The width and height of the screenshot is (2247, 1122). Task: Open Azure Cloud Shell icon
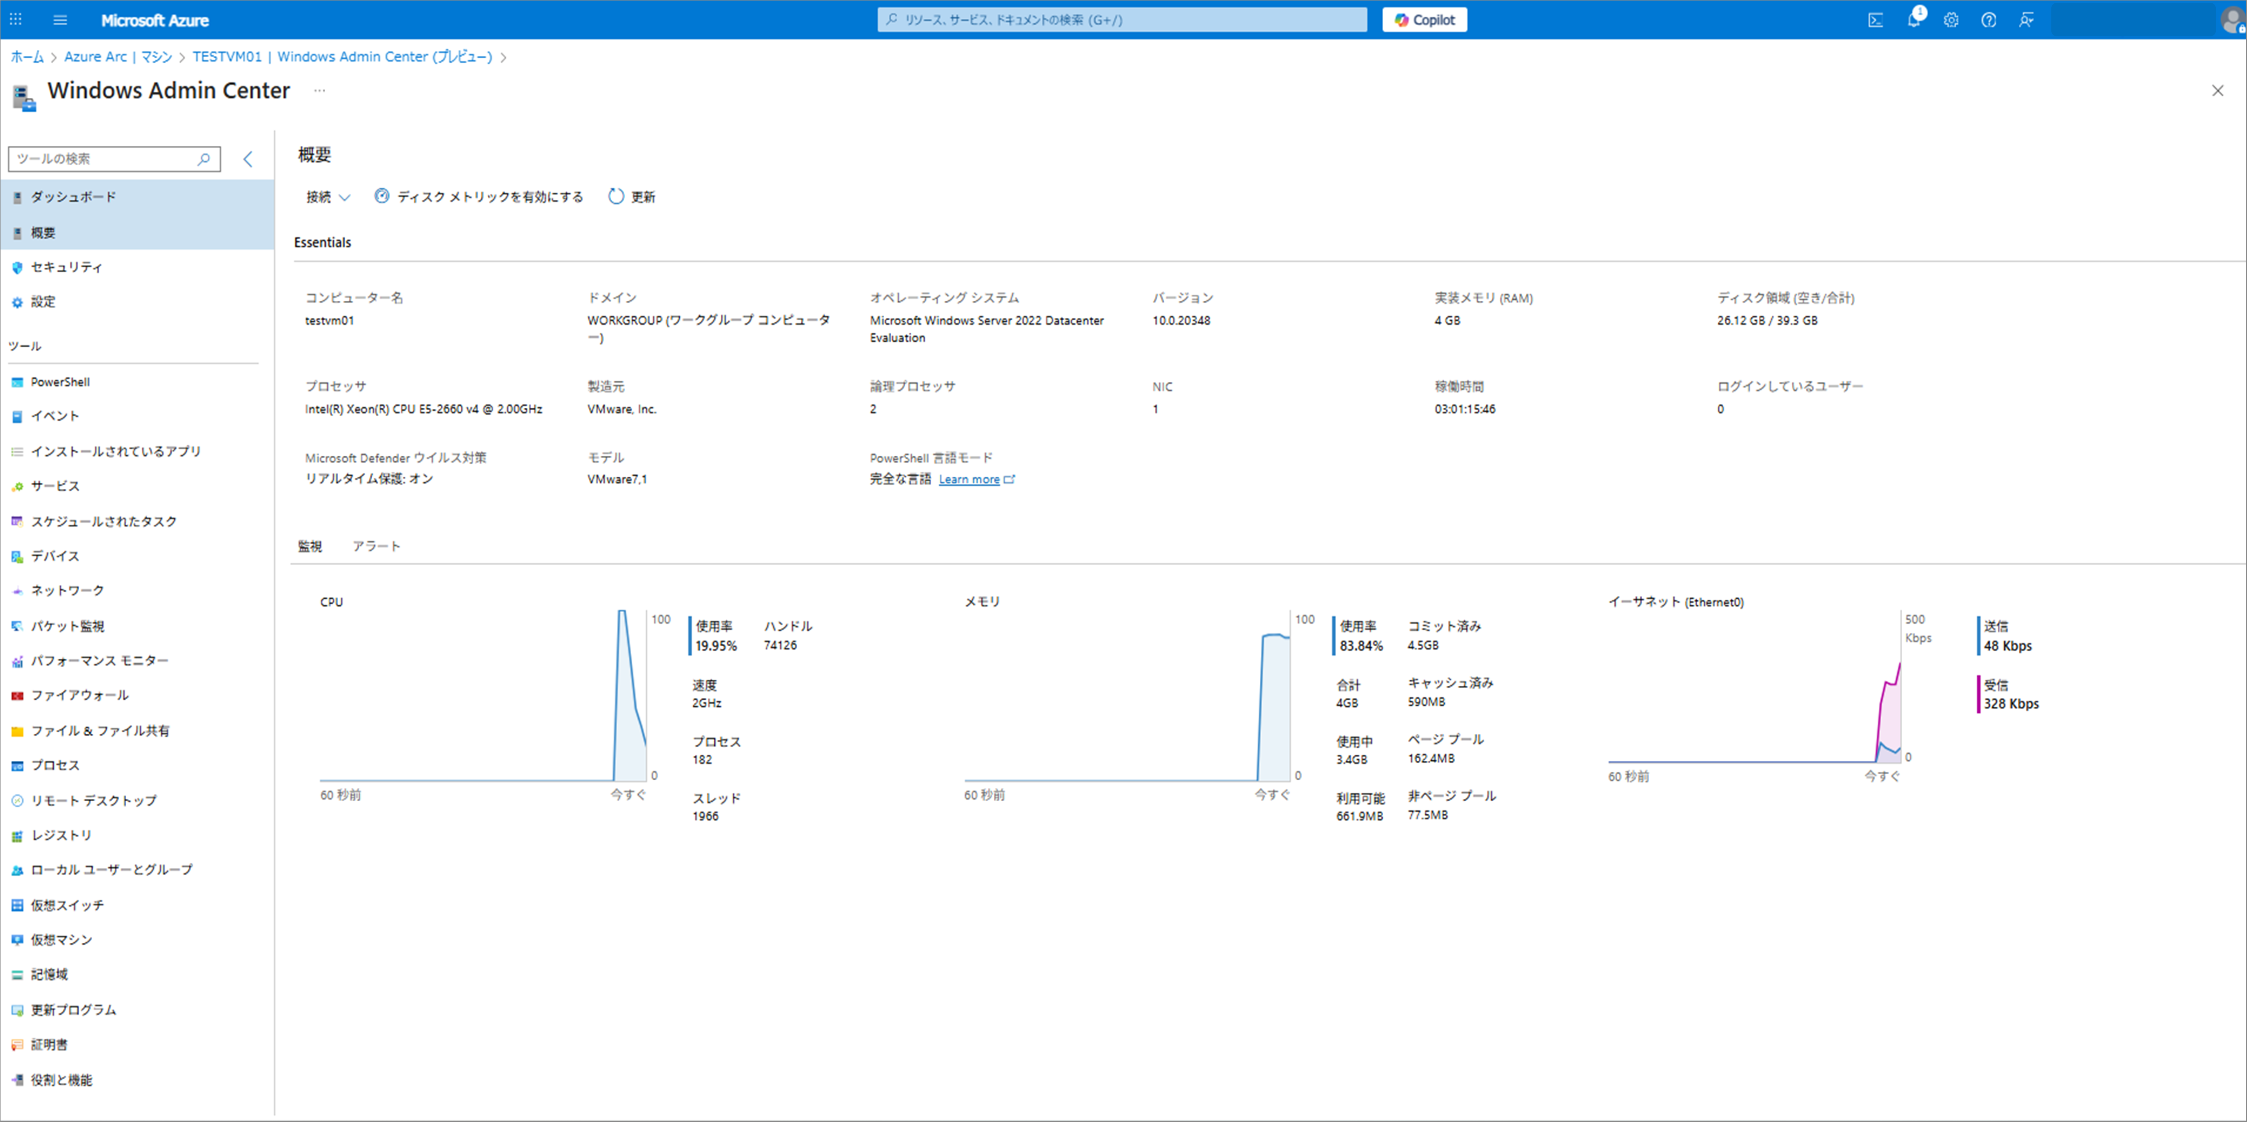click(x=1875, y=20)
